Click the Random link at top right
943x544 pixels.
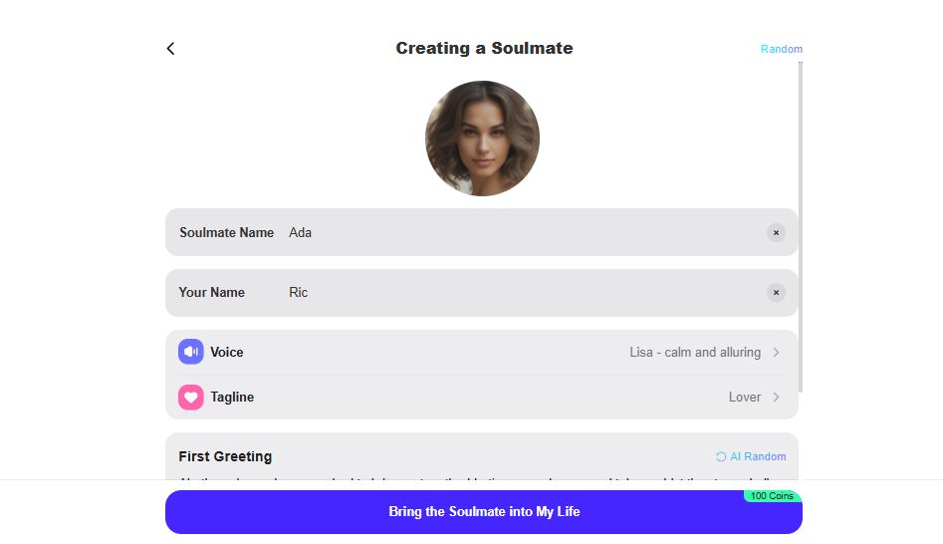[x=781, y=49]
